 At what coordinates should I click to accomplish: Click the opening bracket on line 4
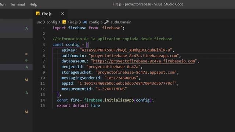click(87, 45)
